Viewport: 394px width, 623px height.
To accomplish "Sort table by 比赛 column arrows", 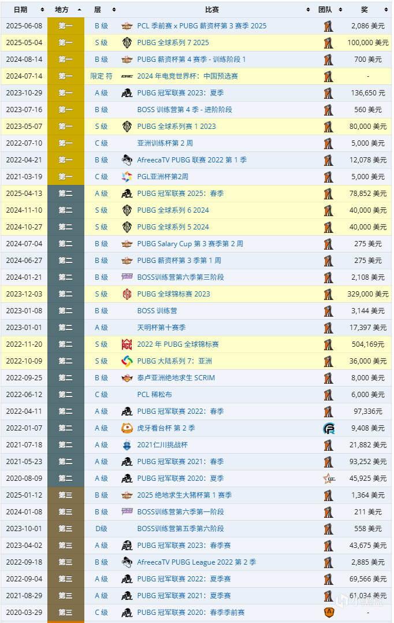I will pos(308,9).
